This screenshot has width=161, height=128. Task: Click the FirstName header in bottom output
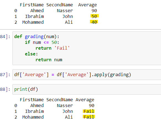coord(32,100)
